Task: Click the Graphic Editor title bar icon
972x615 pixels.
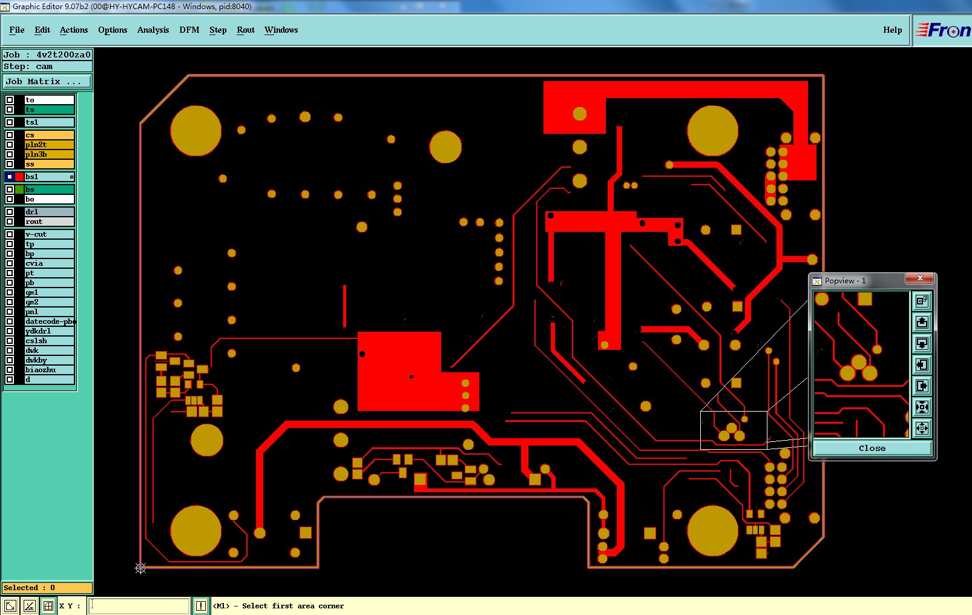Action: point(5,7)
